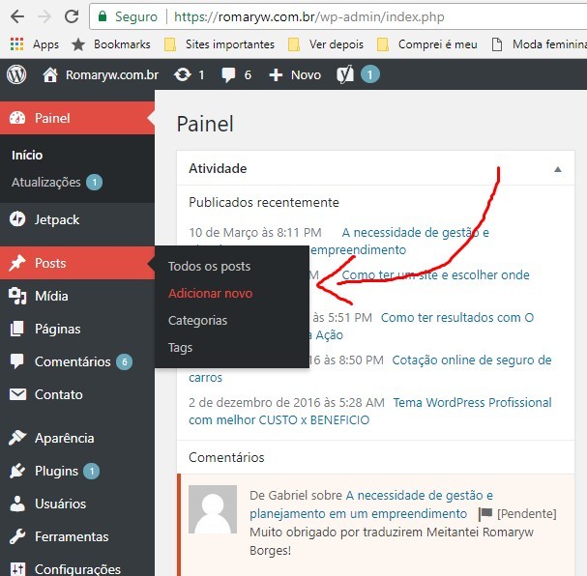This screenshot has height=576, width=587.
Task: Open Tema WordPress Profissional post link
Action: [472, 403]
